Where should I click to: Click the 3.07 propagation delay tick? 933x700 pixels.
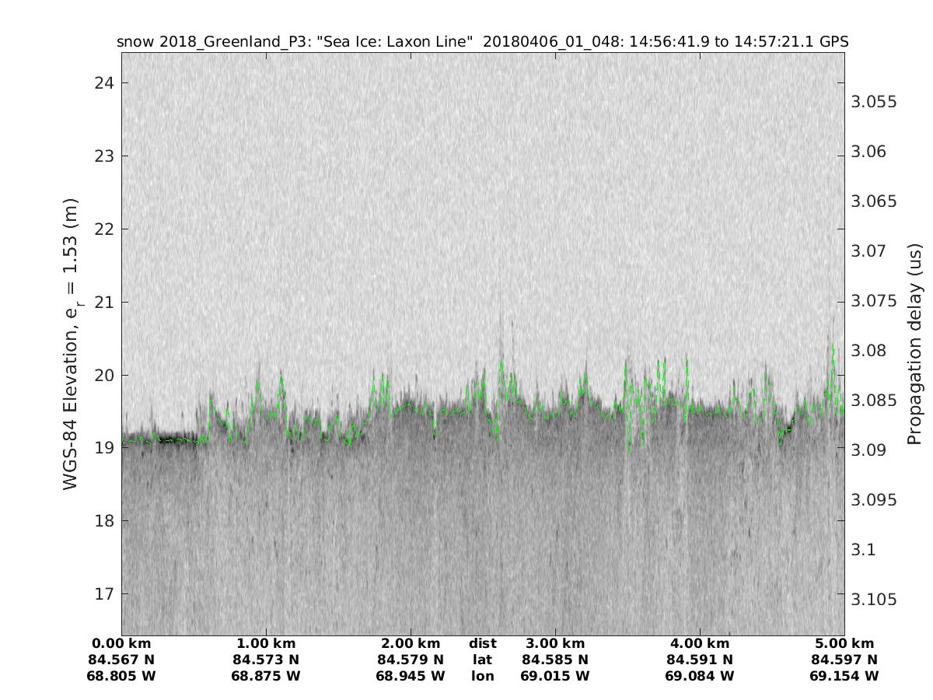(869, 251)
